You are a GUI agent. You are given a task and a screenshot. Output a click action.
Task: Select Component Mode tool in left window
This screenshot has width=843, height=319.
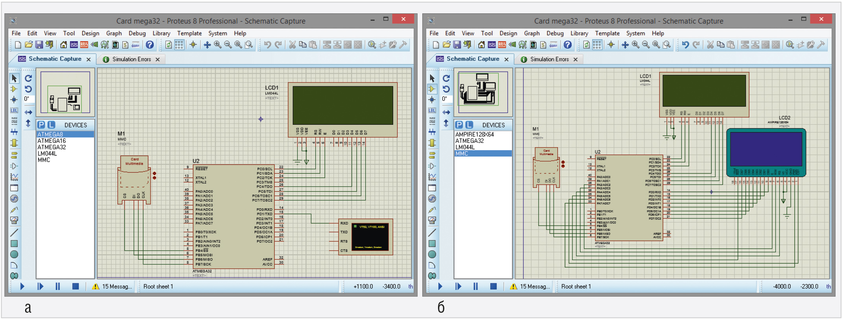coord(14,89)
